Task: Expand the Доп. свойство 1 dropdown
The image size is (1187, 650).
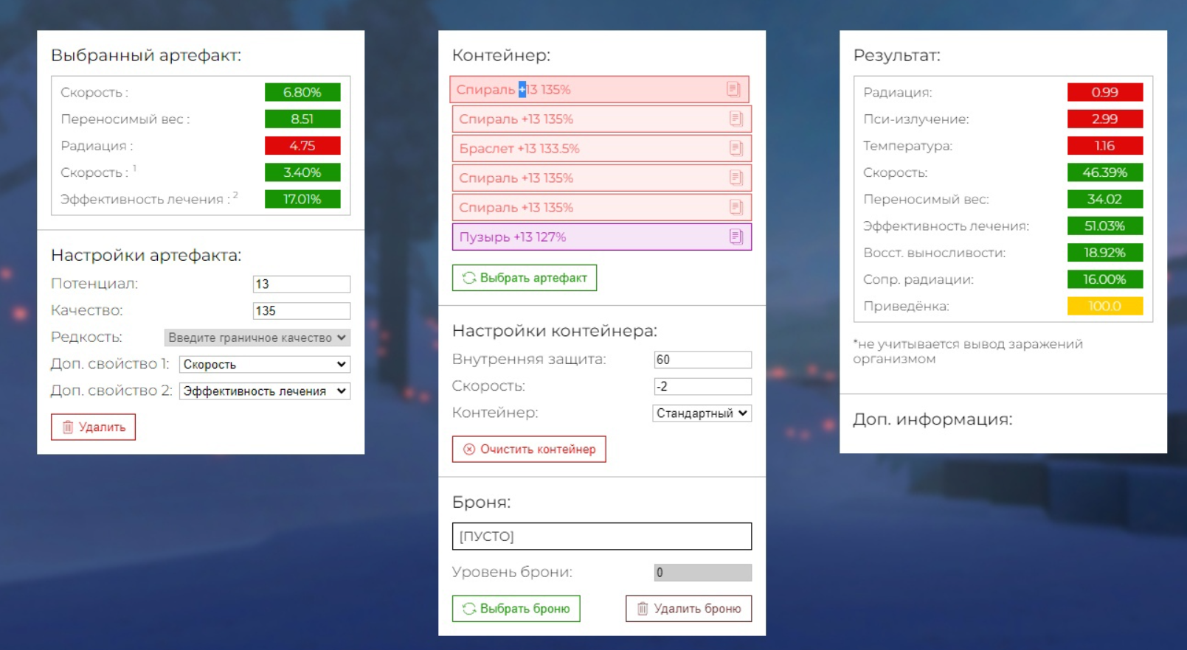Action: [264, 364]
